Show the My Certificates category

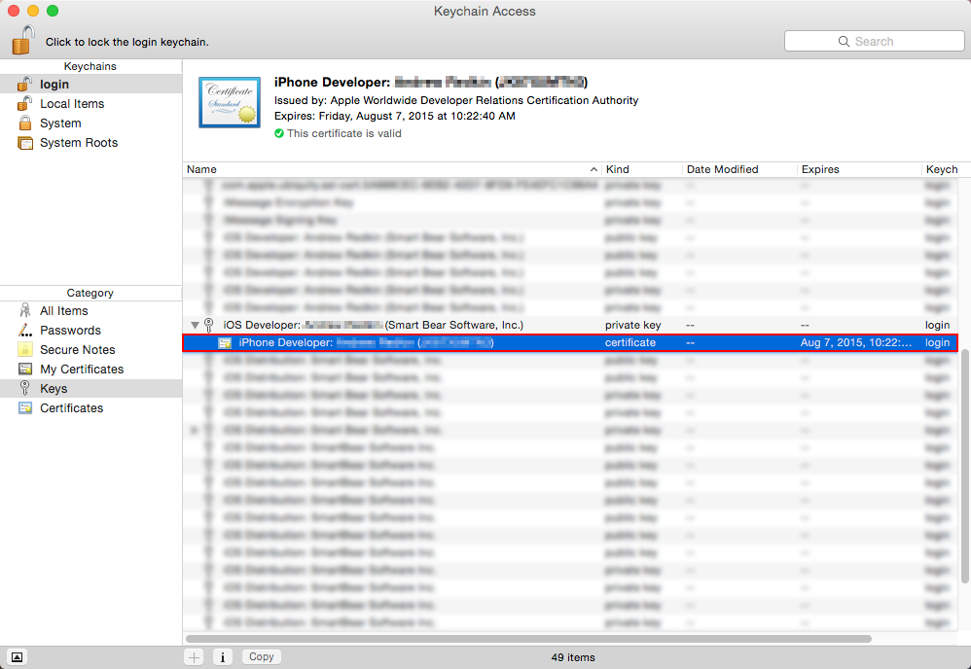point(91,369)
